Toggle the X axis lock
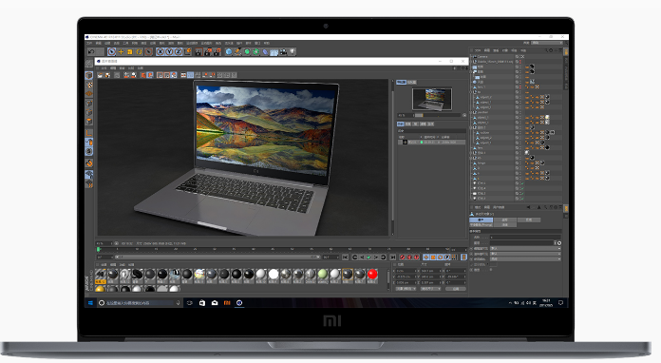This screenshot has height=363, width=661. pyautogui.click(x=161, y=52)
